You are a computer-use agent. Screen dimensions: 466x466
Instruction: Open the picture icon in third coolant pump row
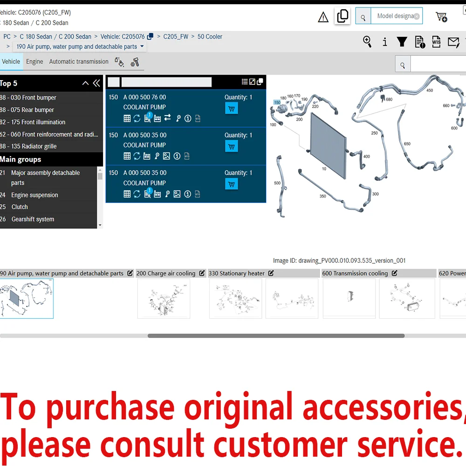(177, 194)
